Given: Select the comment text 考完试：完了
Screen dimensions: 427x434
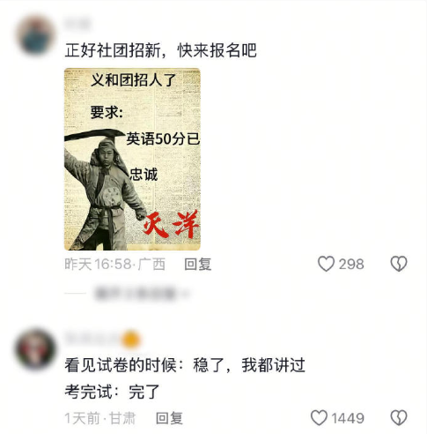Looking at the screenshot, I should click(112, 392).
